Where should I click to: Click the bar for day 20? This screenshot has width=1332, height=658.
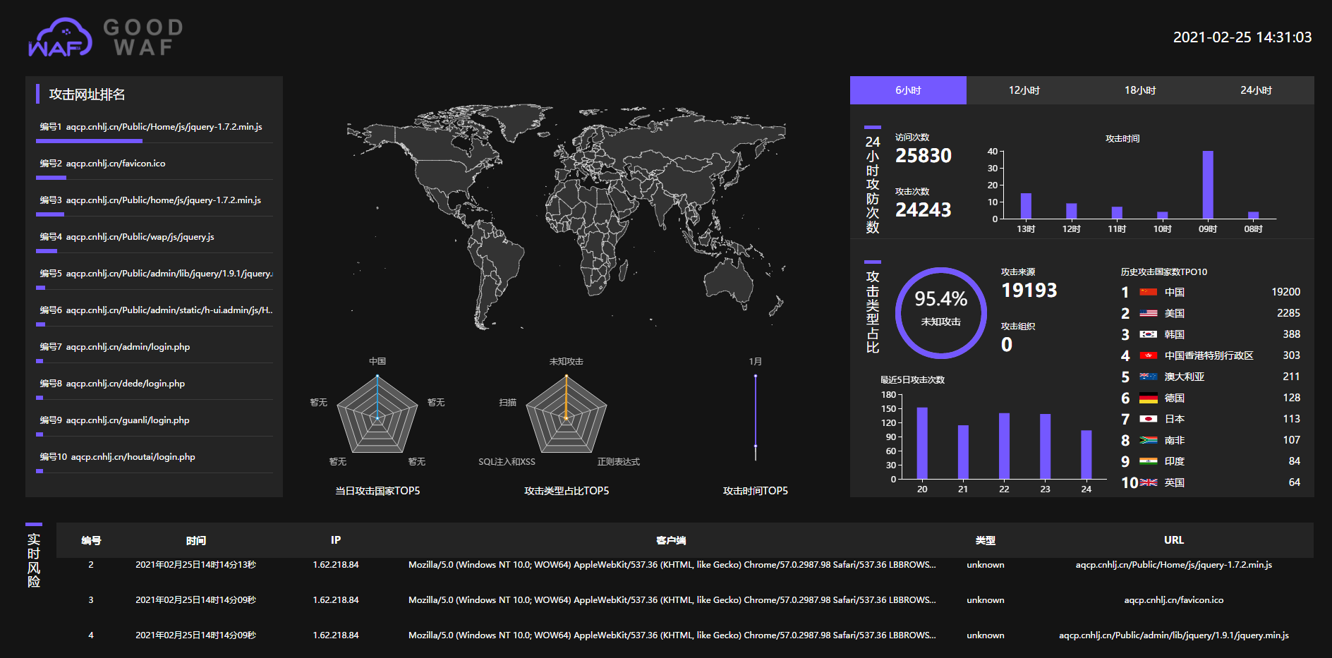pos(922,444)
